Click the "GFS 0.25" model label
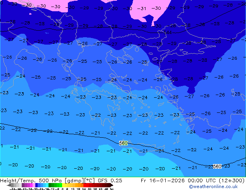 pos(110,181)
